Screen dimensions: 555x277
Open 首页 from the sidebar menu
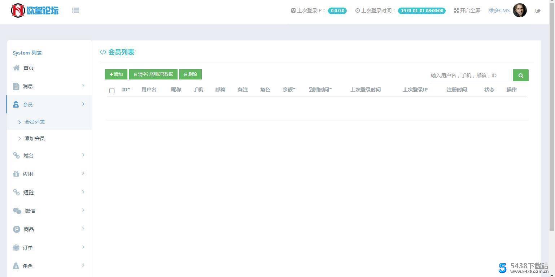click(x=29, y=68)
